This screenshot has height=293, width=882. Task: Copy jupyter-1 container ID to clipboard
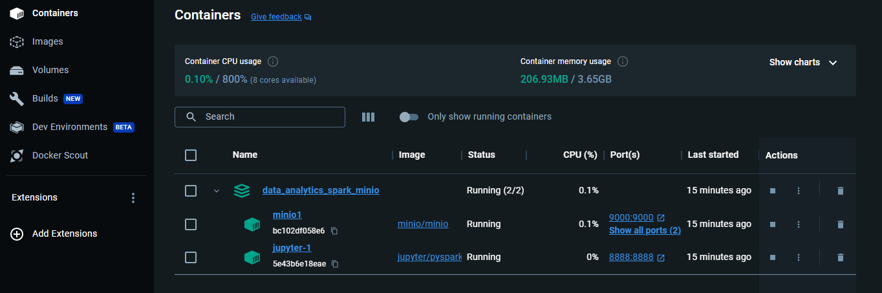tap(335, 264)
